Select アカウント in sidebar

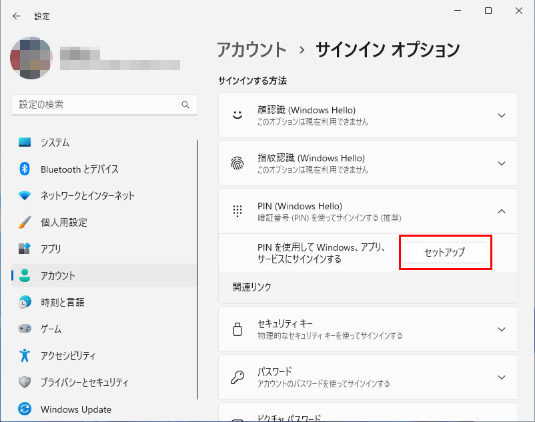[104, 275]
